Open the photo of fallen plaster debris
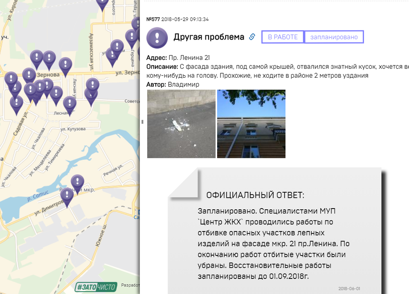The height and width of the screenshot is (294, 409). tap(181, 123)
